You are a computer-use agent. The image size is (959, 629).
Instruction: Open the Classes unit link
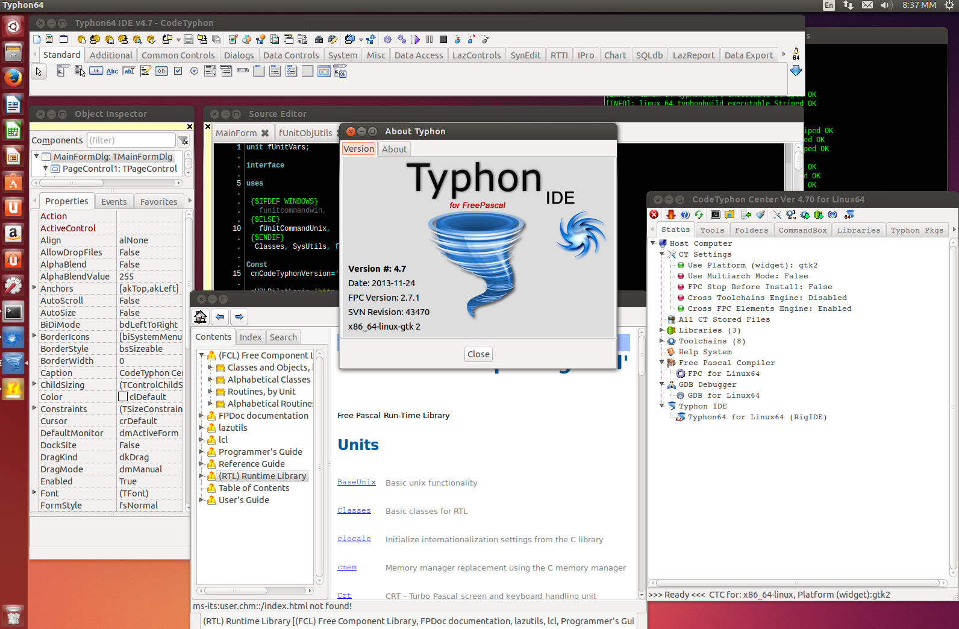click(354, 510)
